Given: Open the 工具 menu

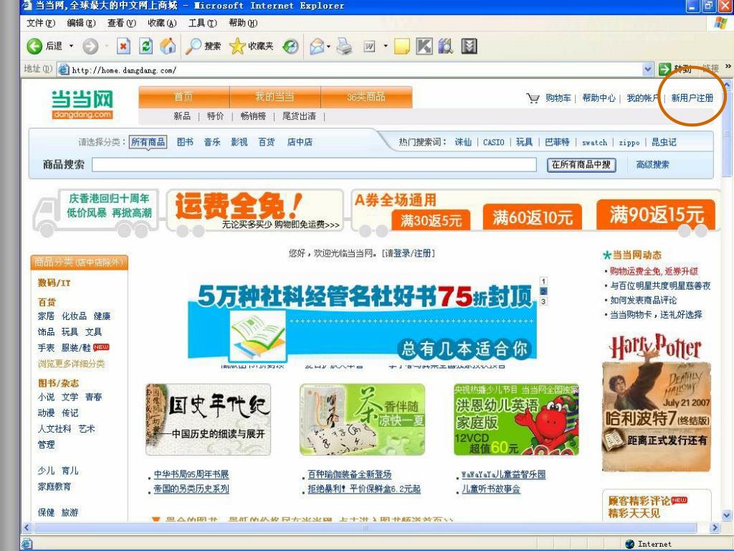Looking at the screenshot, I should point(203,23).
